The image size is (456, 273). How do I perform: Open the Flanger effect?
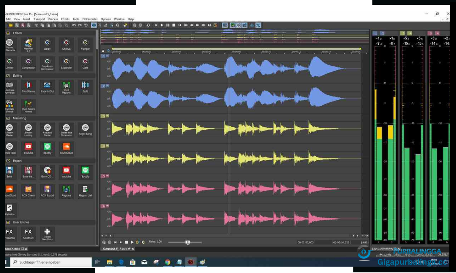click(x=85, y=44)
